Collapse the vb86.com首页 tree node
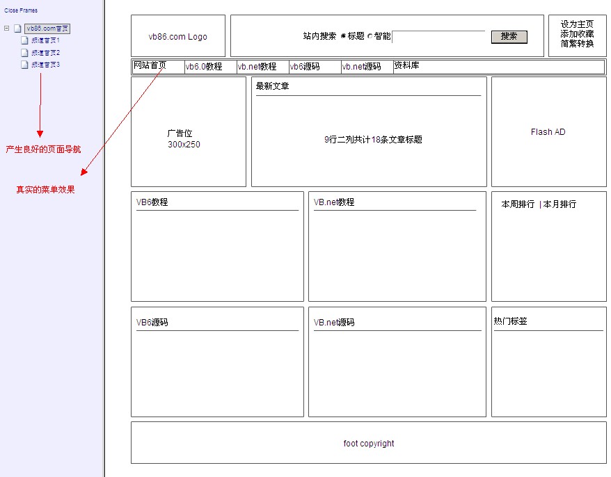This screenshot has width=611, height=477. [6, 29]
